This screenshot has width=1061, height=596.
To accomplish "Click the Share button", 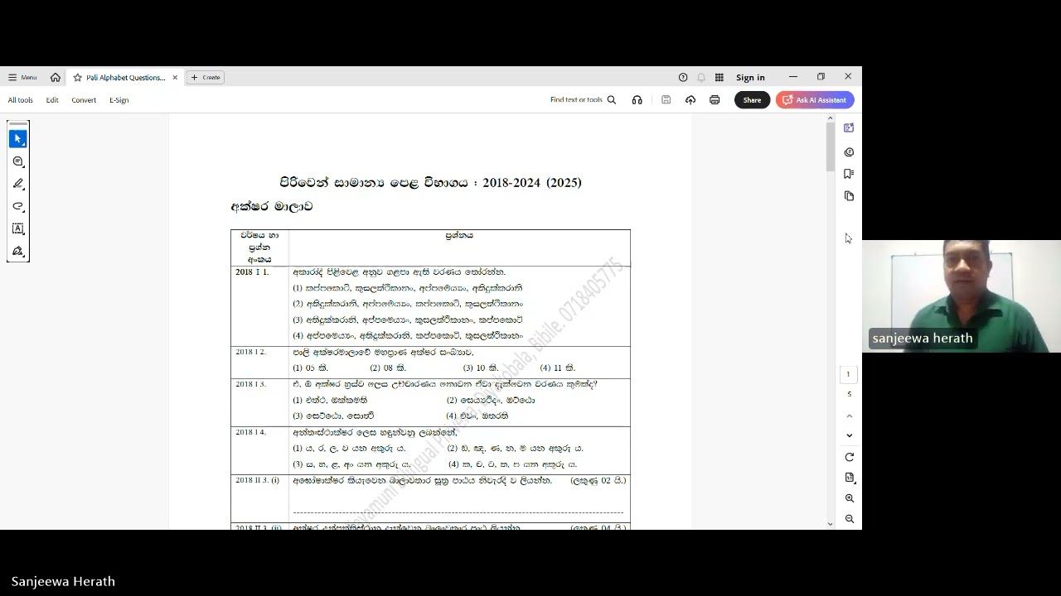I will [752, 100].
